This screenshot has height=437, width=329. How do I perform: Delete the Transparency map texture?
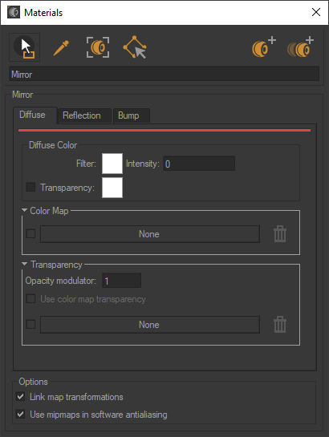pyautogui.click(x=279, y=325)
